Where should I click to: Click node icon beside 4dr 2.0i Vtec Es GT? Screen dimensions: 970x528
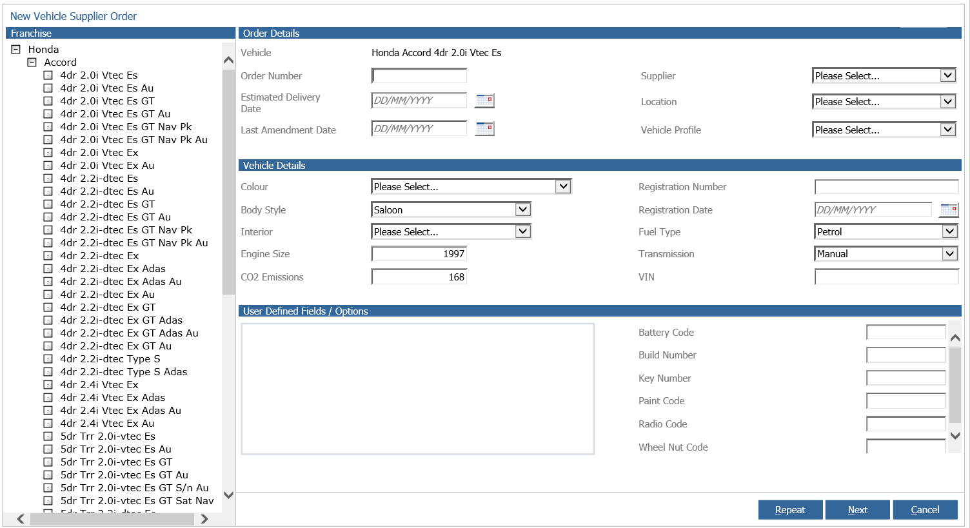[48, 101]
